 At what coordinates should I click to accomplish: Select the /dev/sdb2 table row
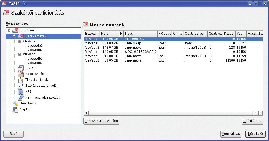click(x=173, y=60)
